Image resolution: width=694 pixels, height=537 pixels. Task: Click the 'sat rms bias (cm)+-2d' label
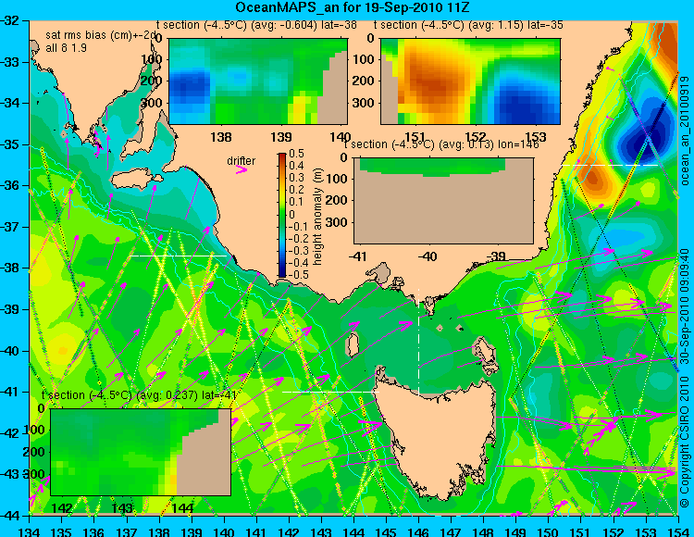point(101,35)
